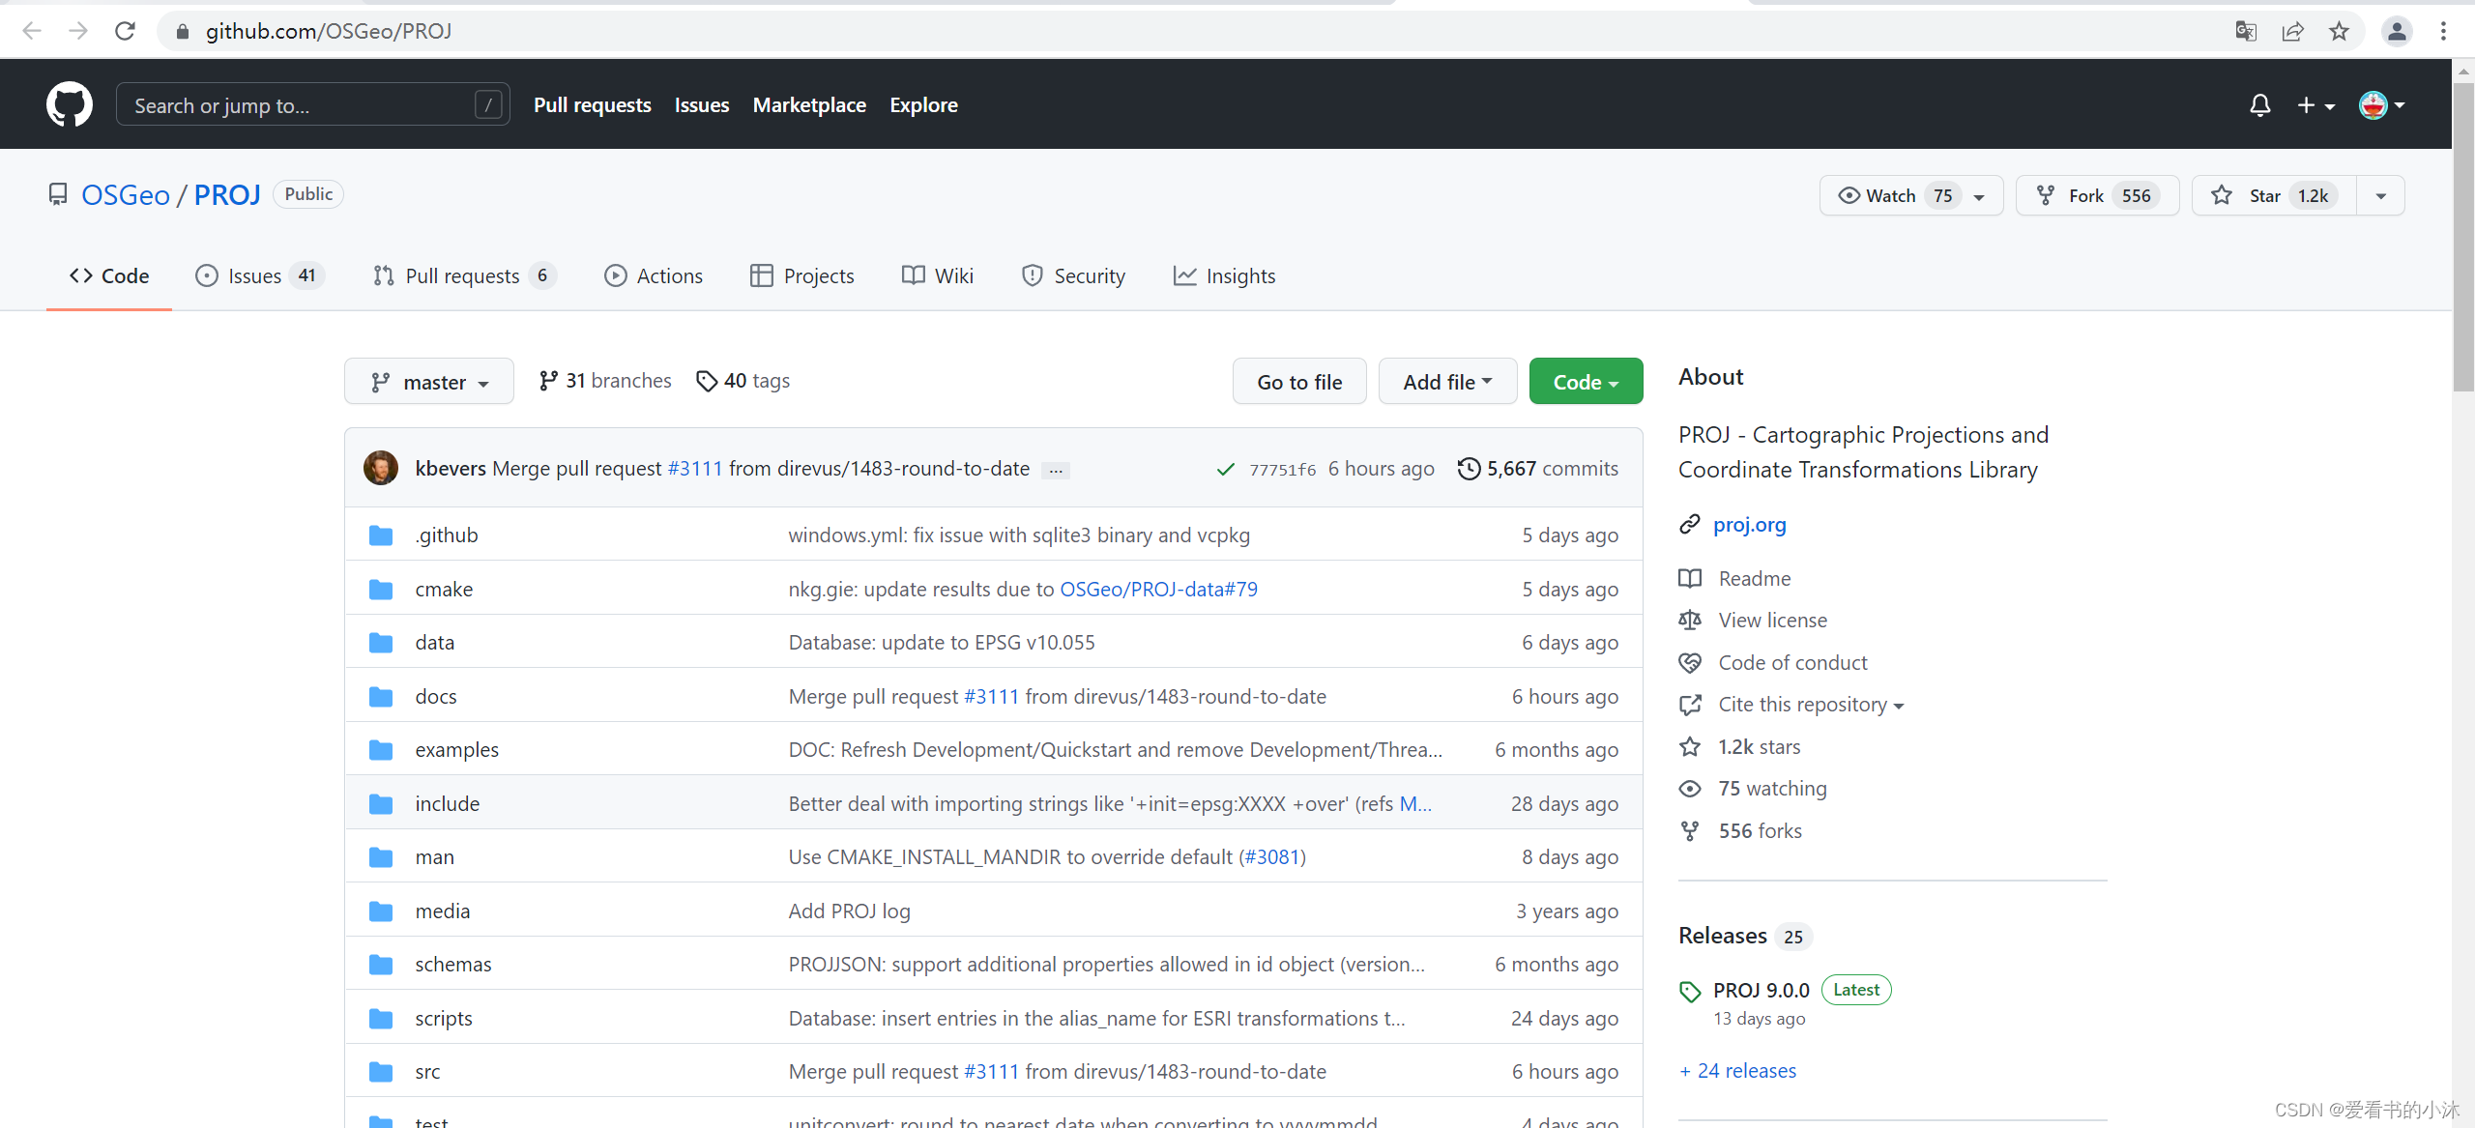
Task: Click Go to file button
Action: 1299,382
